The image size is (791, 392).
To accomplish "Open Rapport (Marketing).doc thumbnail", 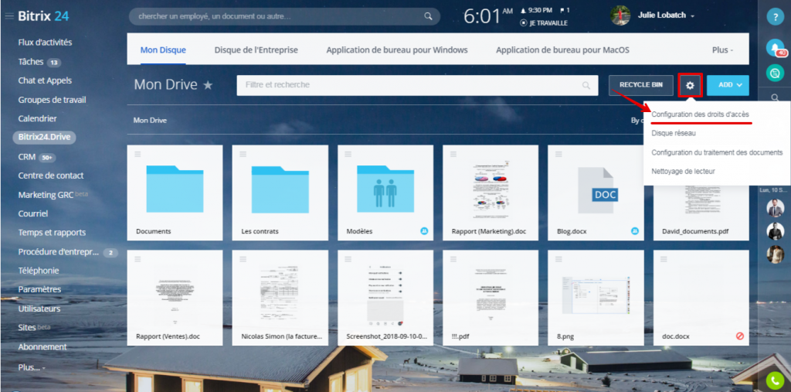I will point(491,189).
